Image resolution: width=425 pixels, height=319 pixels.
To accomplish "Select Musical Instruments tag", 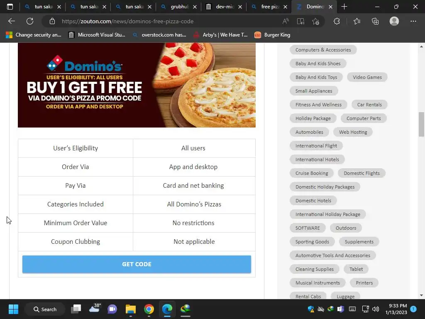I will click(318, 282).
